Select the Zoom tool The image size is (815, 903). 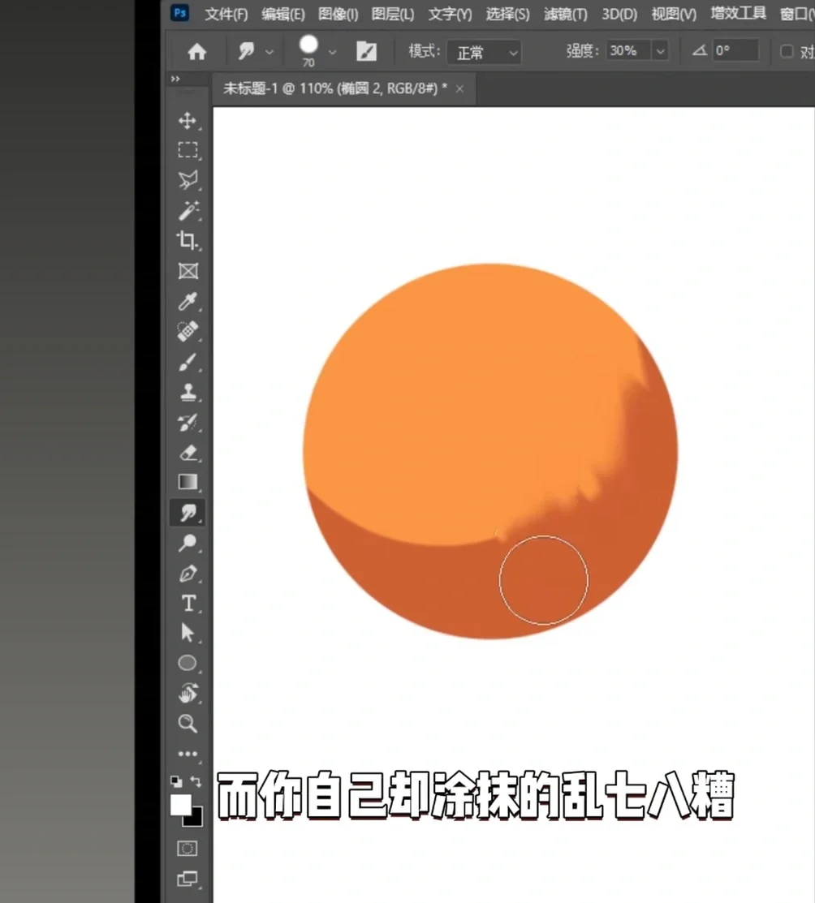point(188,723)
